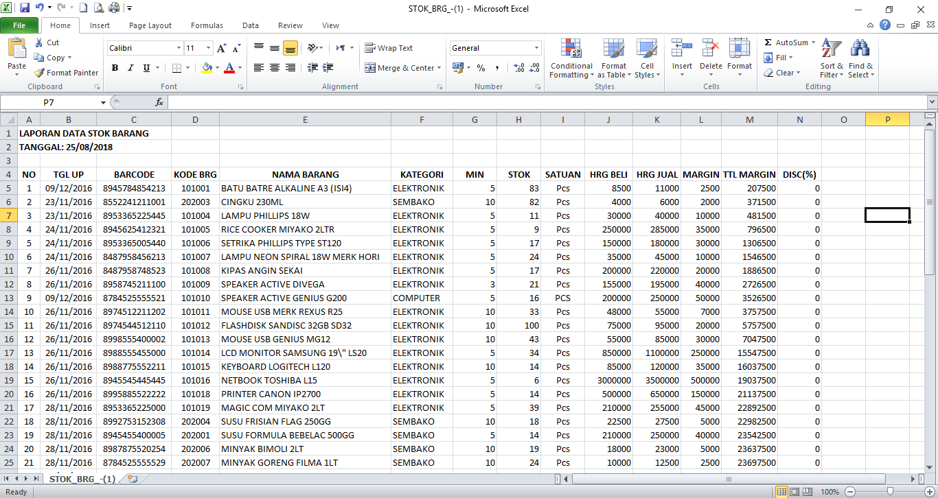This screenshot has height=498, width=938.
Task: Open the Conditional Formatting menu
Action: point(571,58)
